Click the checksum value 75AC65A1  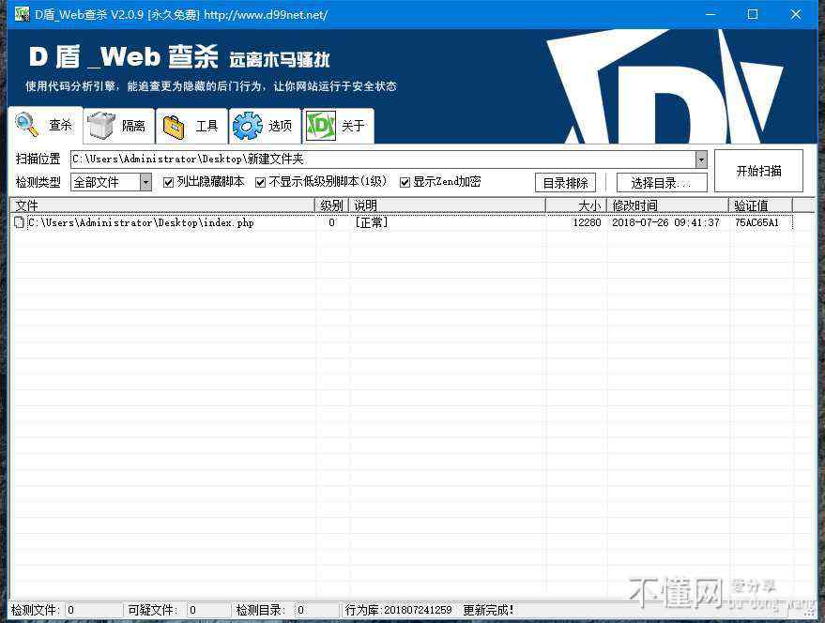pos(756,222)
